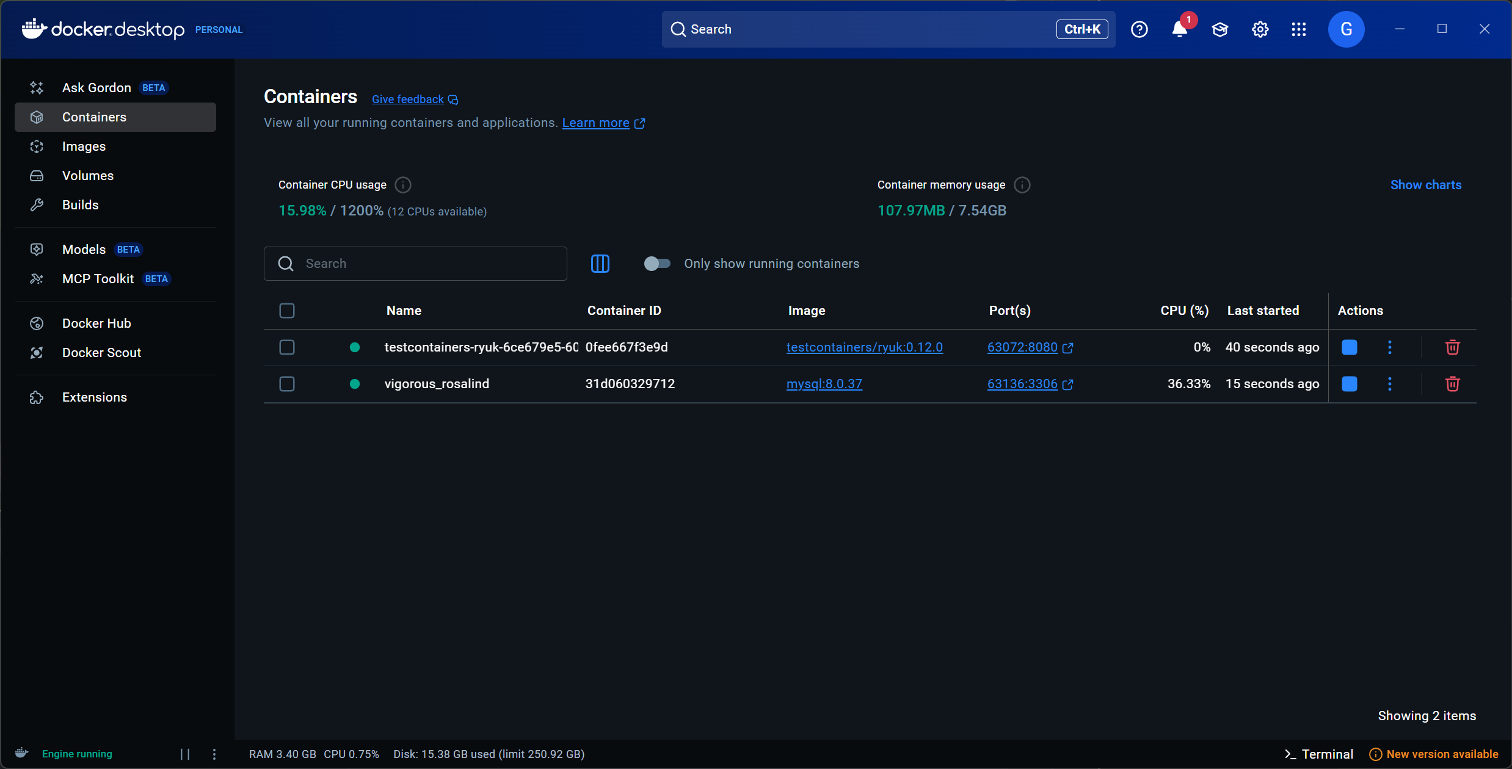Open the mysql:8.0.37 image link
This screenshot has width=1512, height=769.
coord(824,384)
